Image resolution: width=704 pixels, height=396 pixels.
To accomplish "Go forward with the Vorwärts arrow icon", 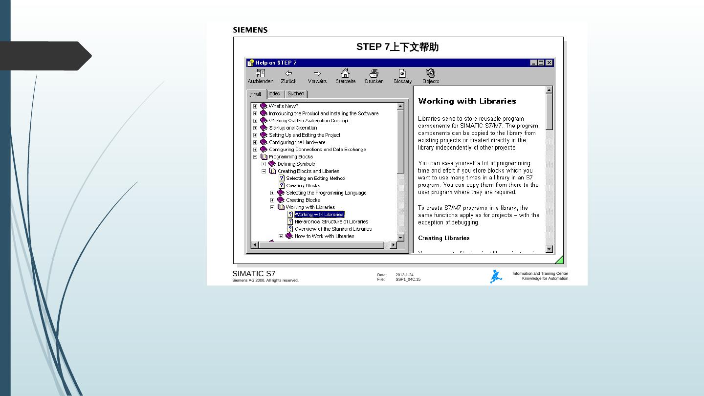I will click(x=317, y=73).
